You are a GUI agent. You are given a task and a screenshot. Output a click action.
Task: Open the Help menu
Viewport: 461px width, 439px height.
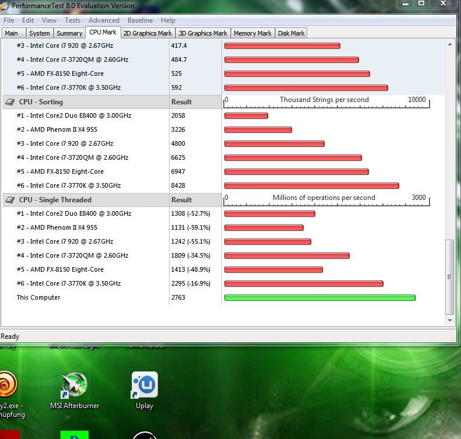click(168, 20)
